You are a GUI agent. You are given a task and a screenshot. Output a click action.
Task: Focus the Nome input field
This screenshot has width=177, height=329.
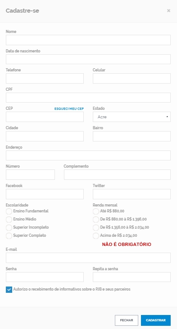click(88, 40)
